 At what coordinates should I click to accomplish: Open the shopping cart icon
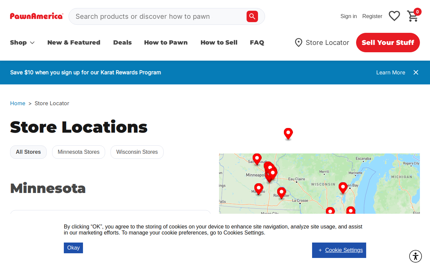pos(413,16)
